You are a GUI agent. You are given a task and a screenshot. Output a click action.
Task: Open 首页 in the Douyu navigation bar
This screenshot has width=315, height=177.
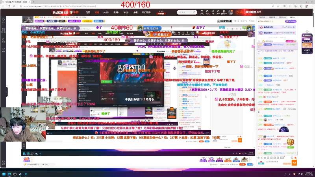tap(88, 13)
